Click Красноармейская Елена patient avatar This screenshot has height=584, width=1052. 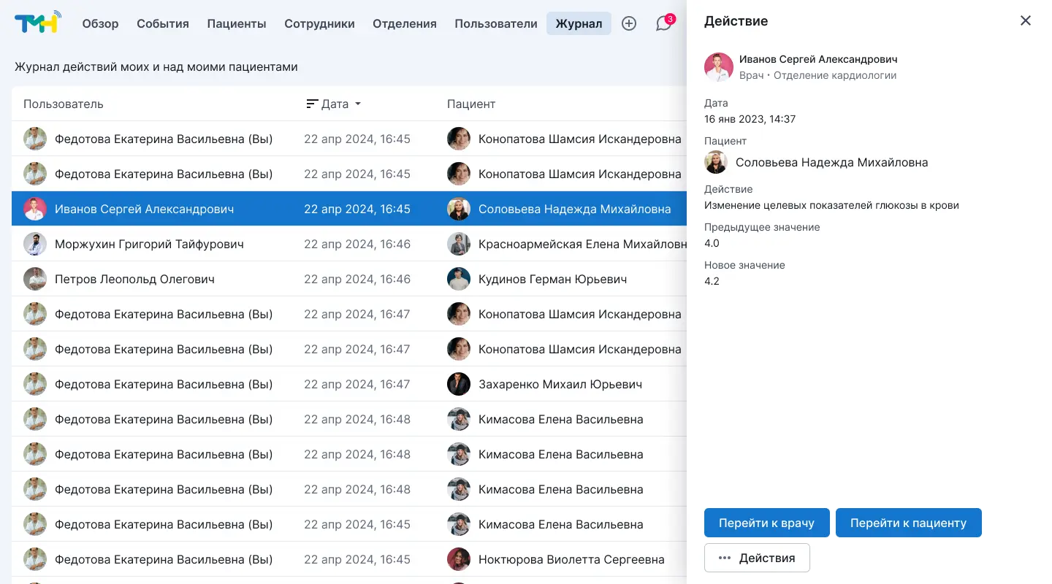459,244
